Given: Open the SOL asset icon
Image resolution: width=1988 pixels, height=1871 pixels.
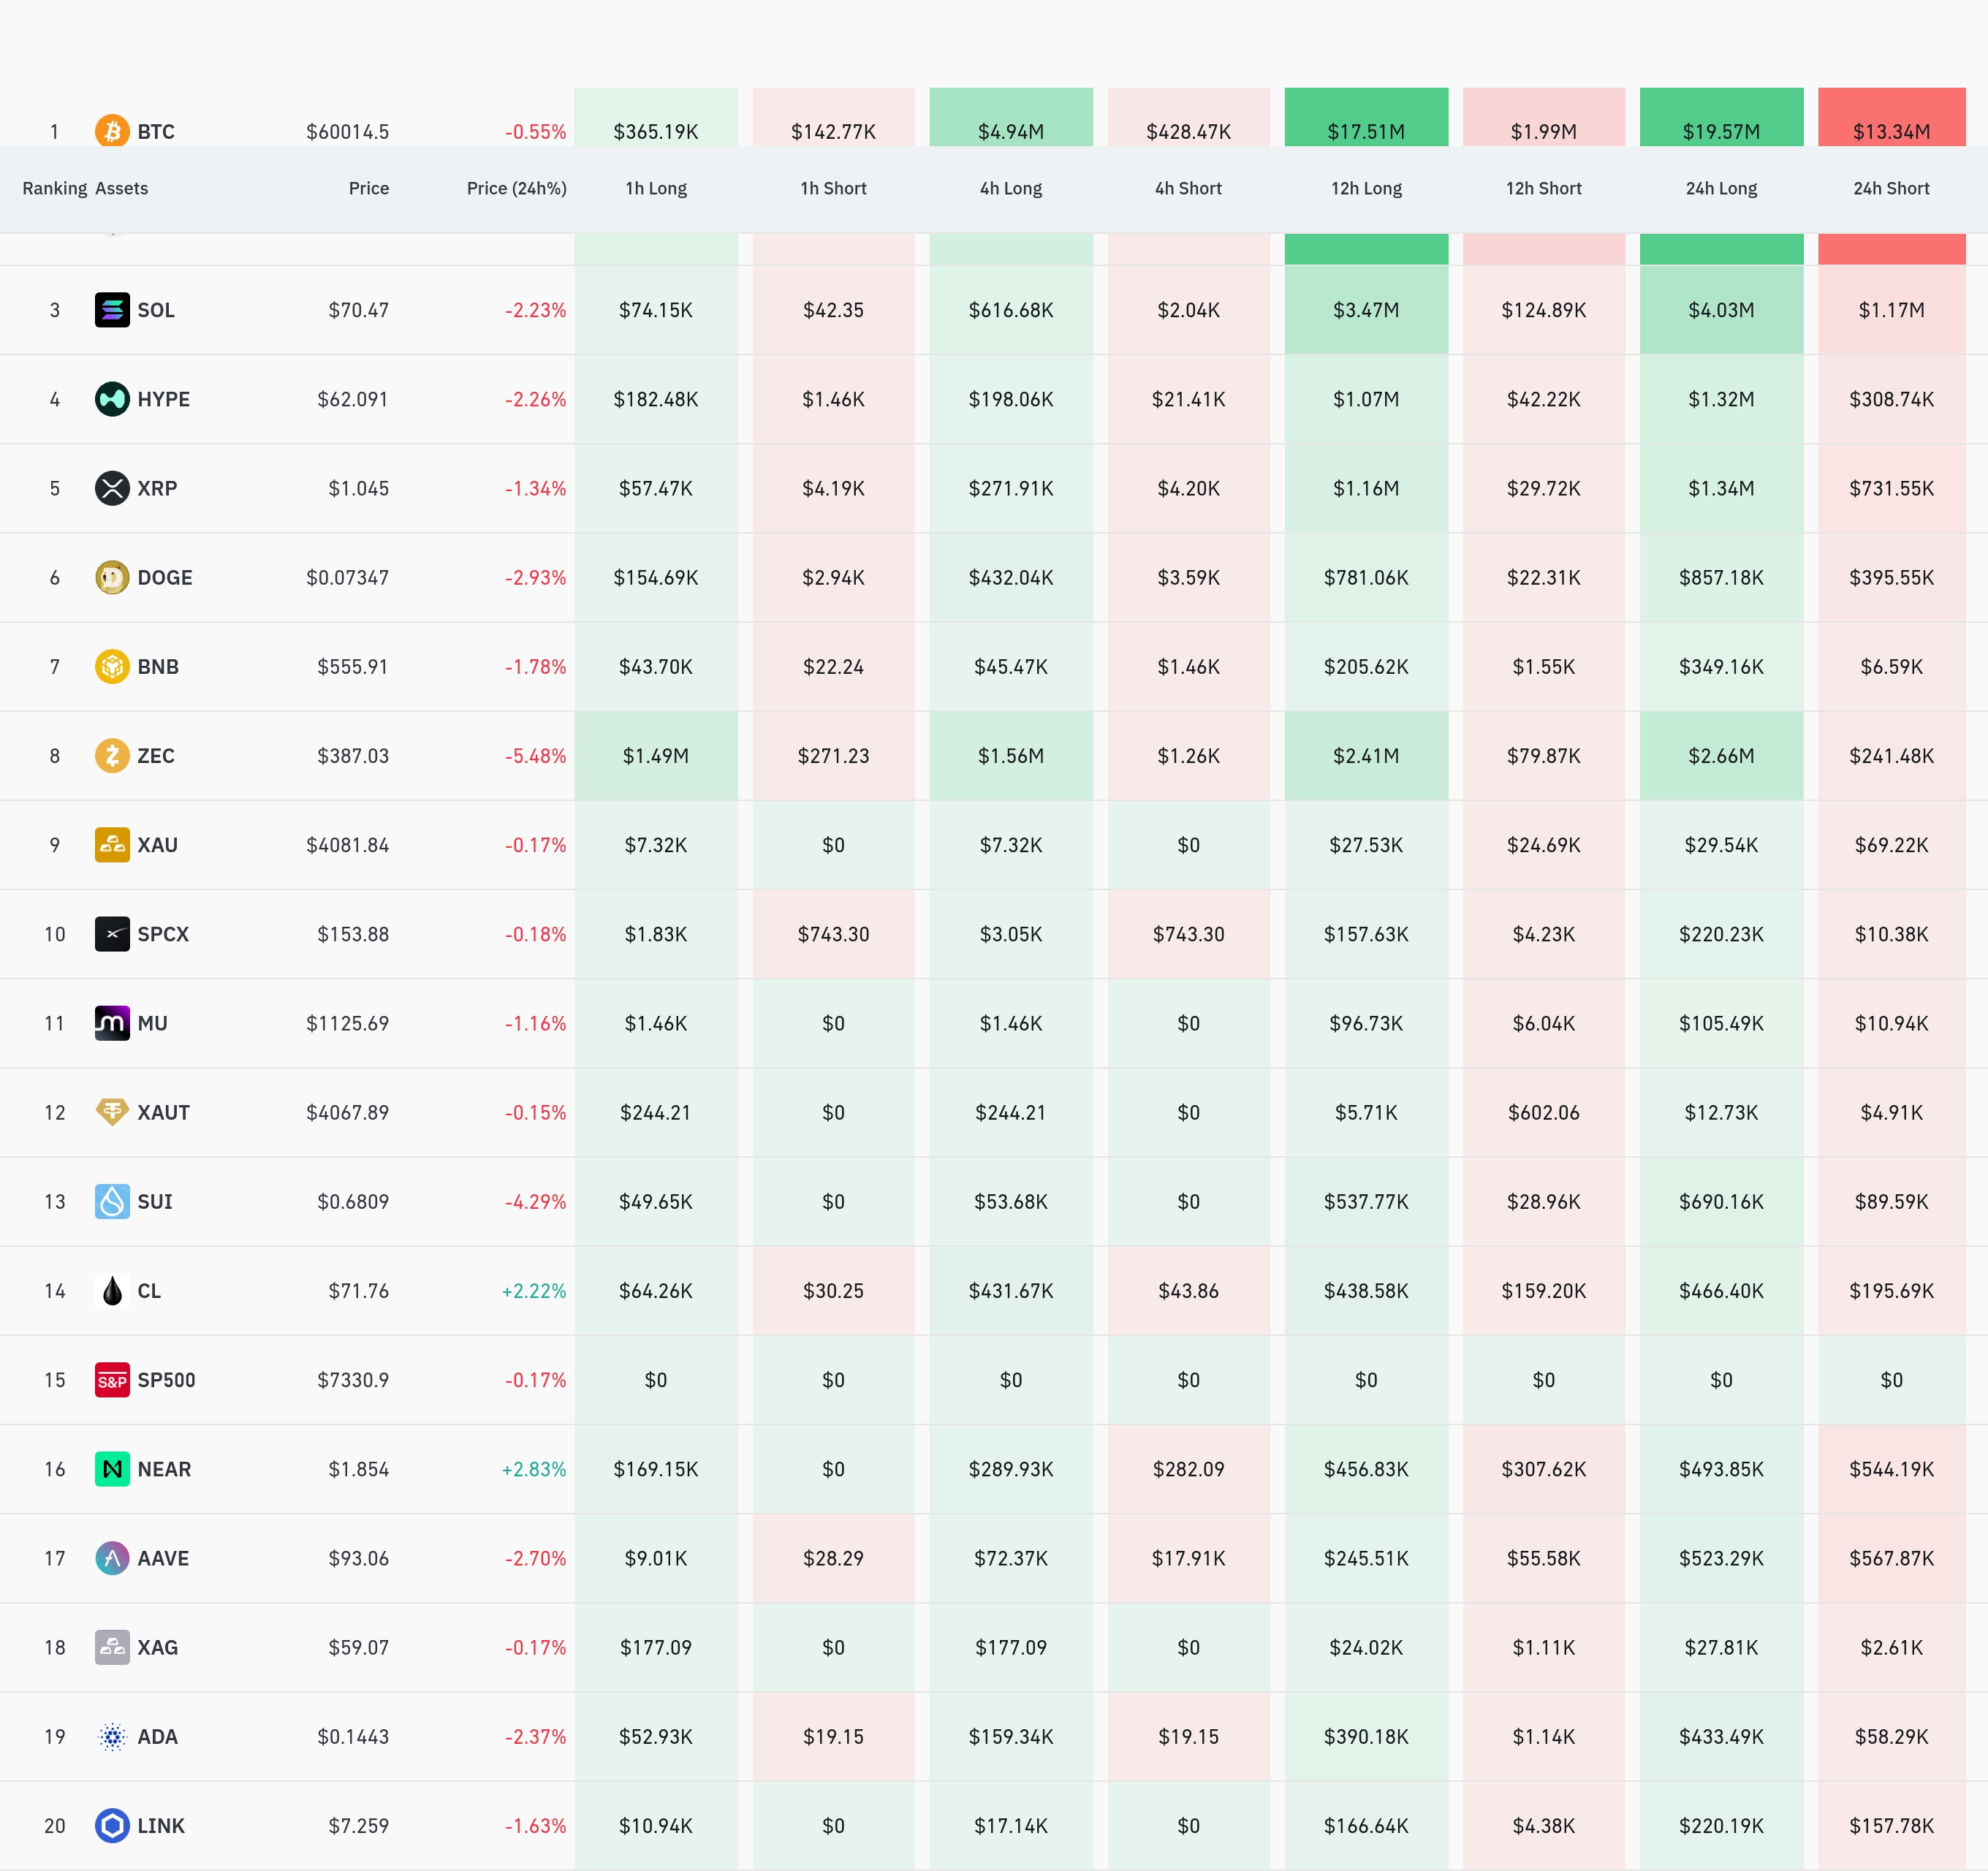Looking at the screenshot, I should coord(112,310).
